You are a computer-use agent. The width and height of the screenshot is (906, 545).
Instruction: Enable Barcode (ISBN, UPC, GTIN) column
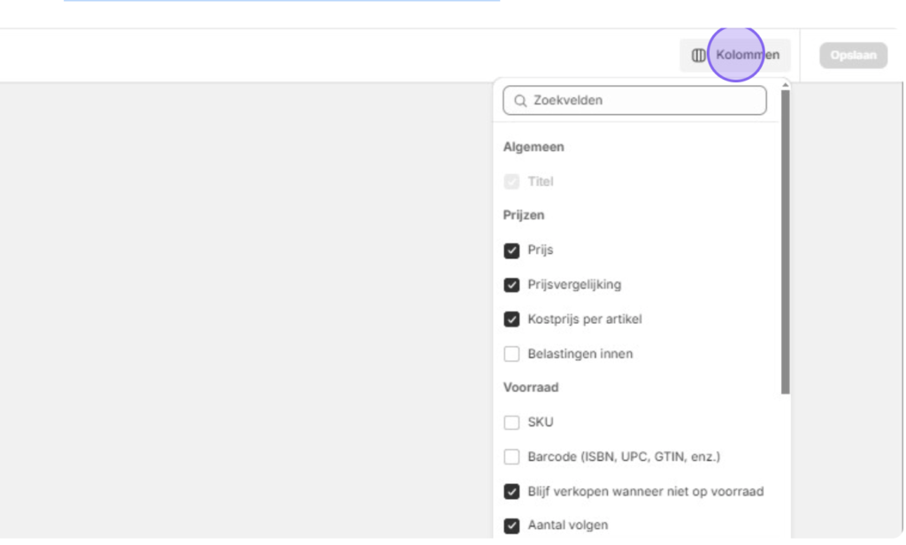pyautogui.click(x=511, y=457)
